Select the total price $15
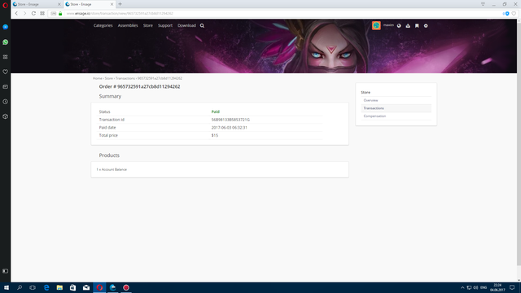This screenshot has width=521, height=293. point(215,136)
